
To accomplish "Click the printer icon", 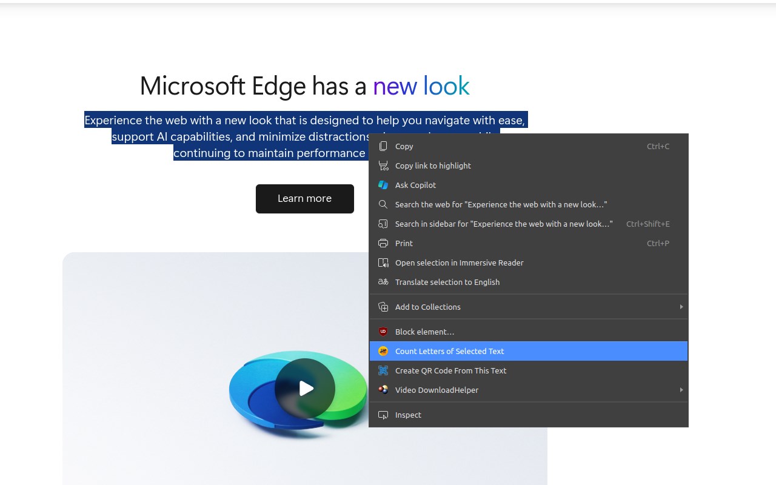I will tap(383, 243).
